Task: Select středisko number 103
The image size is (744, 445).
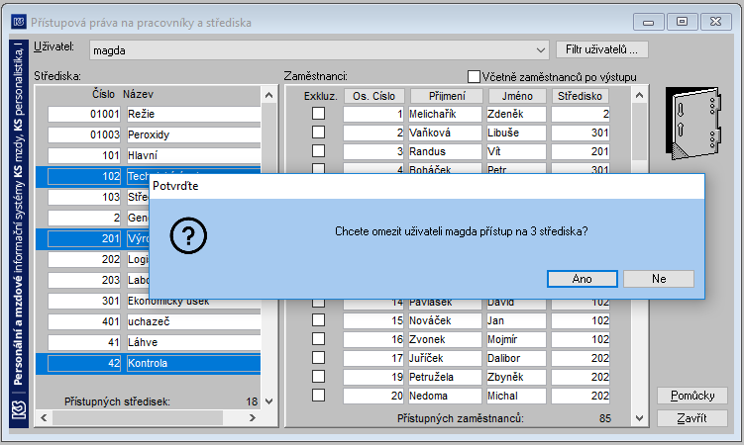Action: pyautogui.click(x=84, y=197)
